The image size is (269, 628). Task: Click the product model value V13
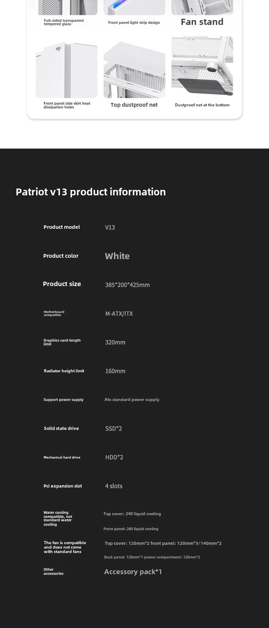click(x=110, y=227)
